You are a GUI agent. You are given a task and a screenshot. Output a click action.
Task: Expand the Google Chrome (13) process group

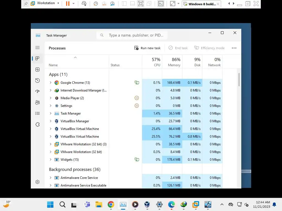click(x=51, y=82)
